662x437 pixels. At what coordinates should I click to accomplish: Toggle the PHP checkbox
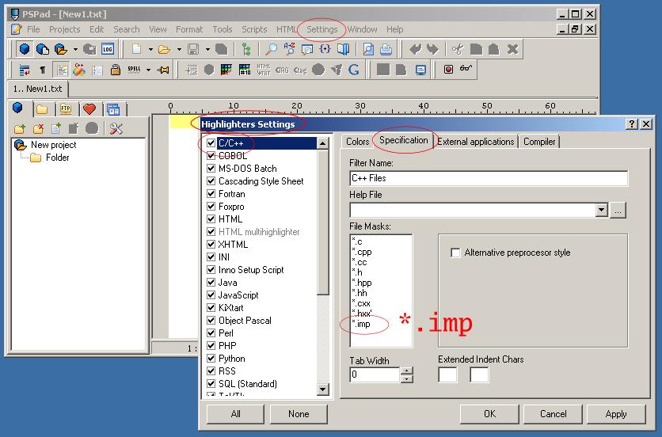point(211,346)
